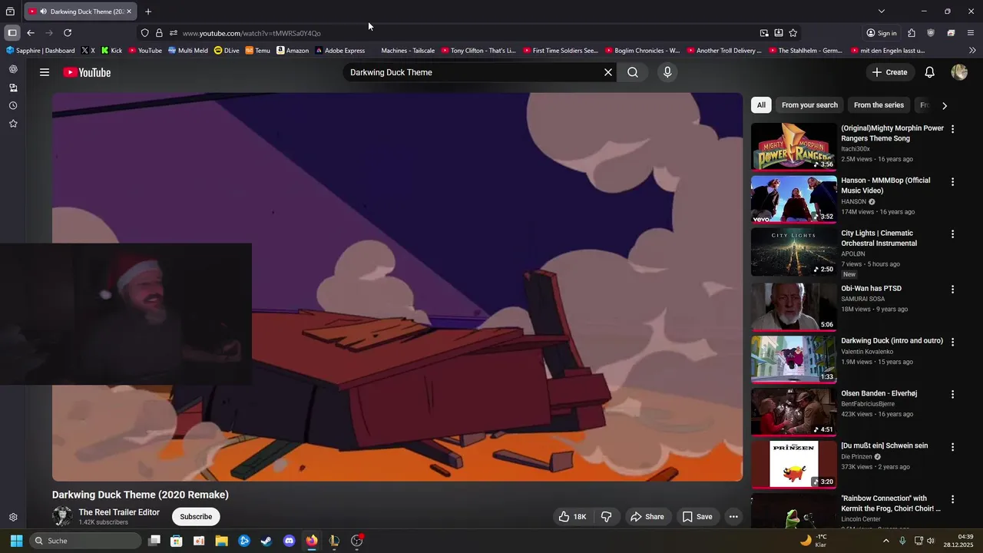983x553 pixels.
Task: Reload the page in the browser toolbar
Action: pos(68,33)
